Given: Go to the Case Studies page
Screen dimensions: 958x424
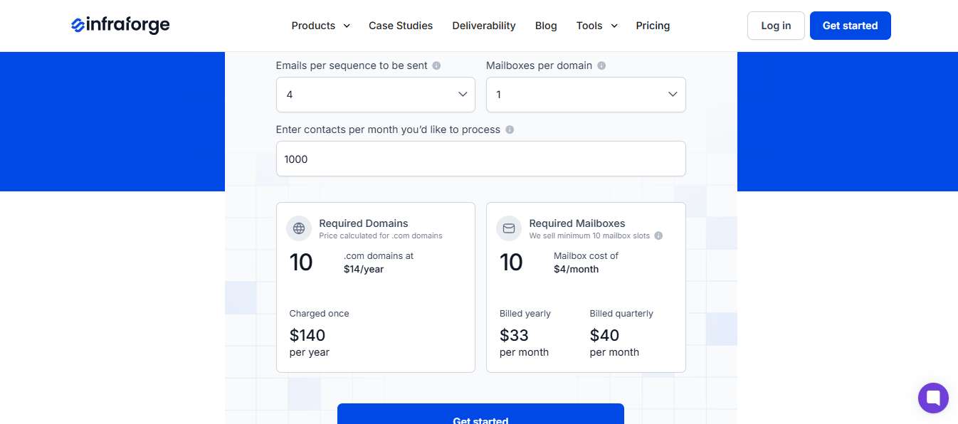Looking at the screenshot, I should click(401, 26).
